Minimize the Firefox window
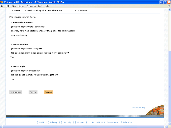 pyautogui.click(x=161, y=2)
